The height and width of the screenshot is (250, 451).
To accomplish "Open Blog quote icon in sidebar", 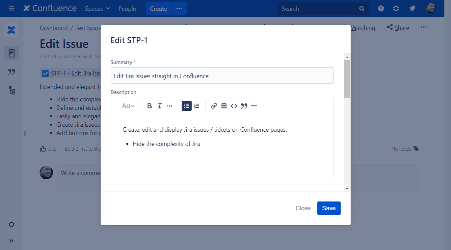I will (11, 72).
